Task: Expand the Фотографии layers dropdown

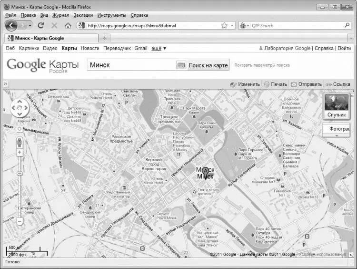Action: point(336,135)
